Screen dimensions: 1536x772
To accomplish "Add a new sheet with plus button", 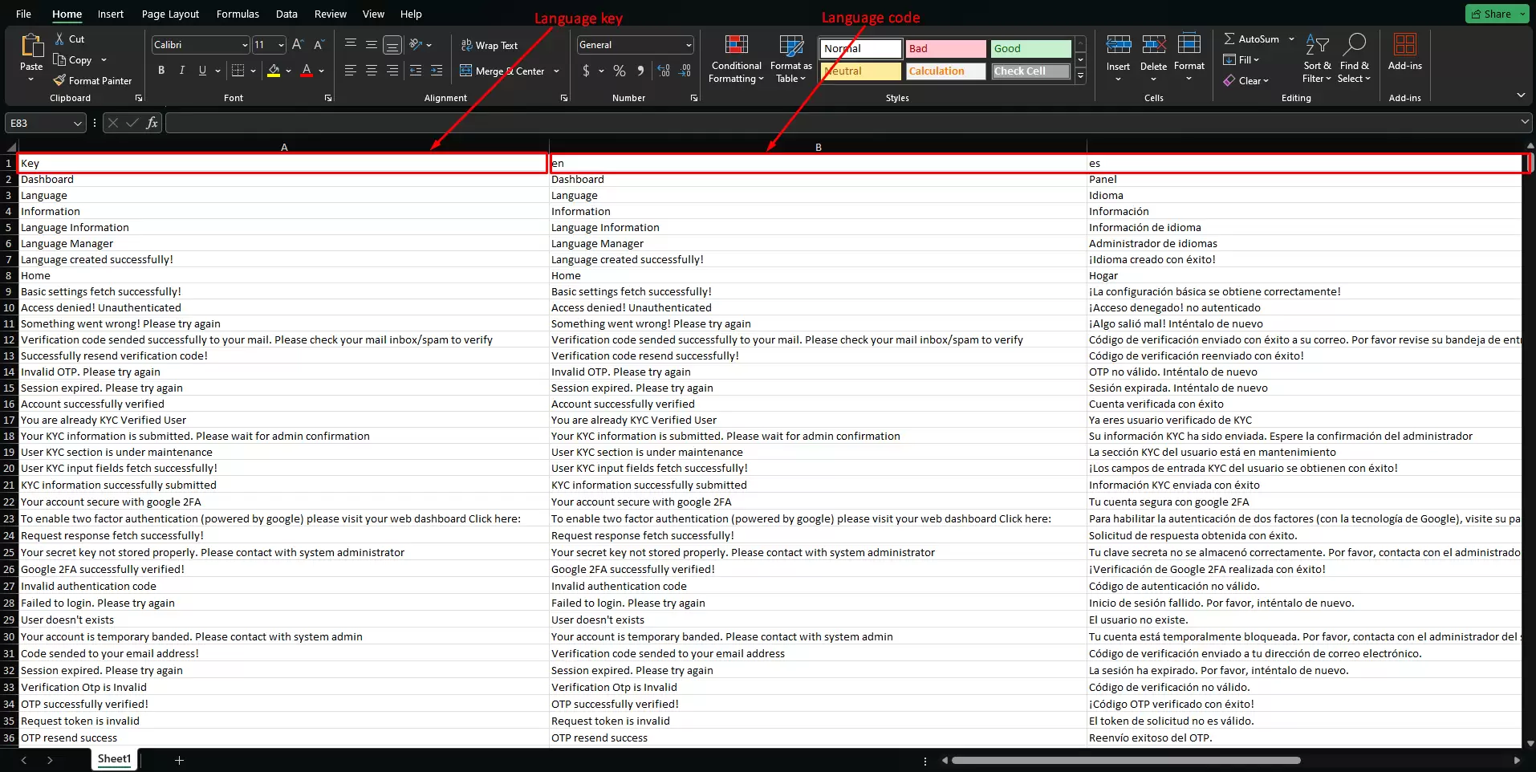I will (179, 760).
